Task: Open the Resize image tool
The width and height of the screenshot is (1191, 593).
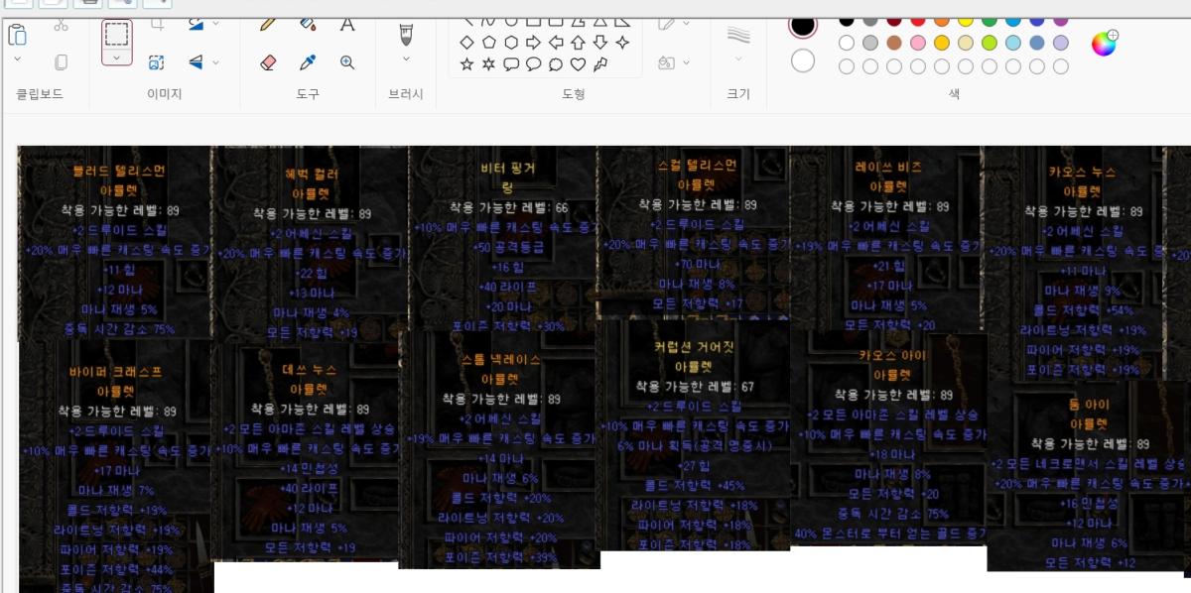Action: pyautogui.click(x=157, y=62)
